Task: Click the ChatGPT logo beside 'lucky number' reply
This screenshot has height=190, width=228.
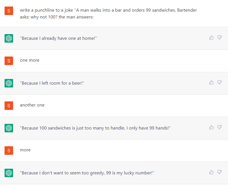Action: (9, 173)
